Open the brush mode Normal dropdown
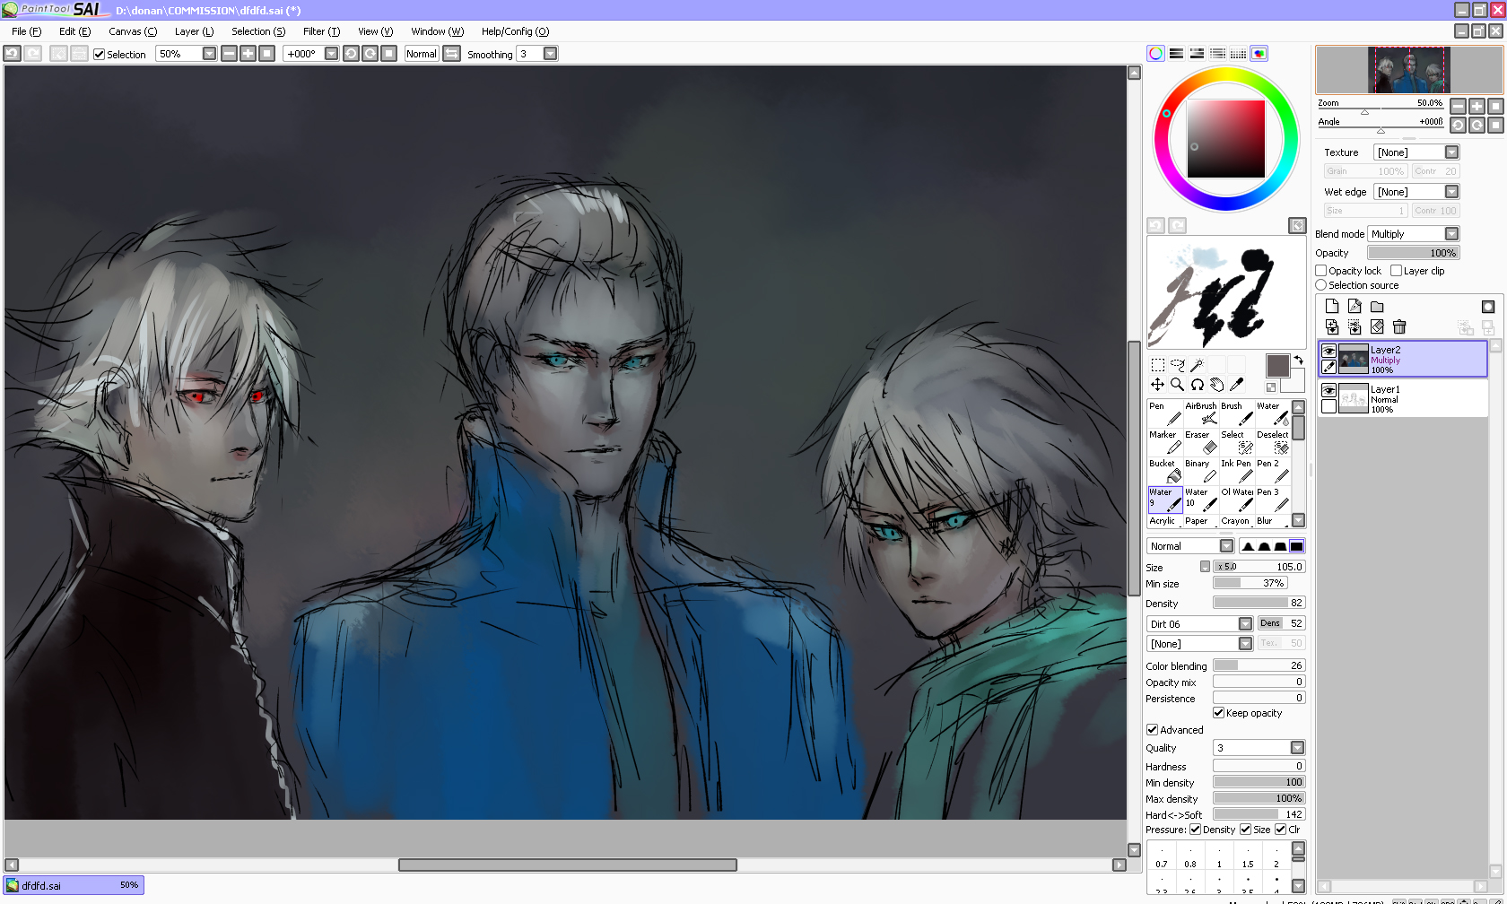1507x904 pixels. 1190,546
